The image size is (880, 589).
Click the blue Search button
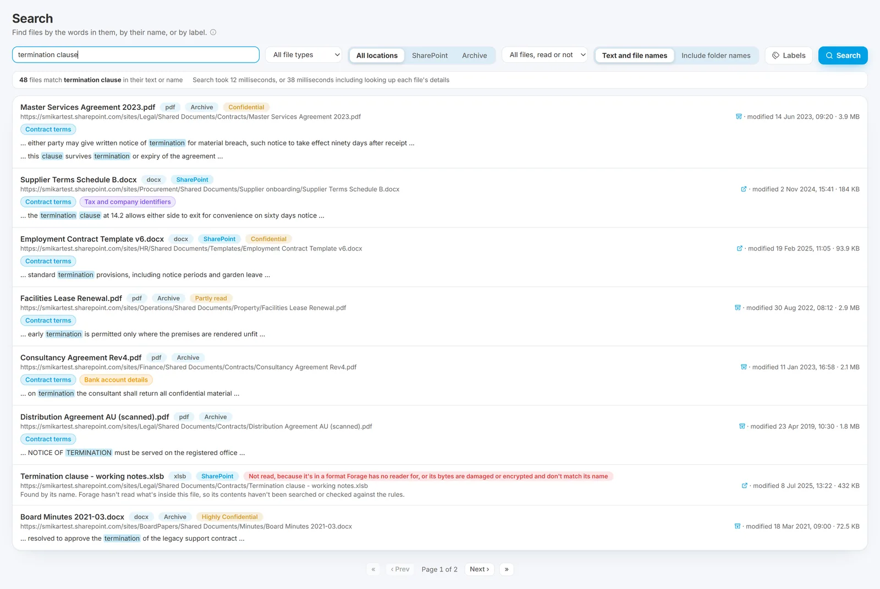tap(843, 55)
